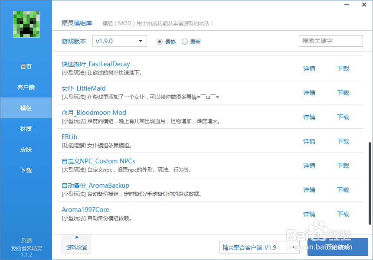Open the 首页 (Home) section
Viewport: 373px width, 260px height.
coord(25,66)
